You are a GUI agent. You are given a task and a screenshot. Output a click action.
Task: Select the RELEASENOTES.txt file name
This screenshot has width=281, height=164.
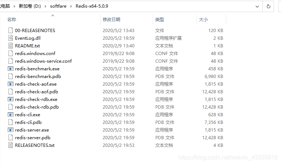pos(35,145)
